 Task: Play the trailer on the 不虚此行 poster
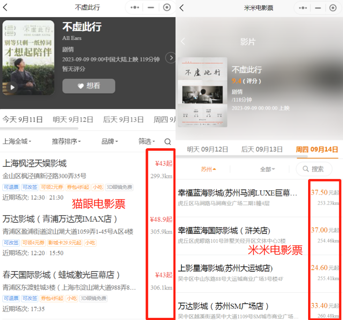coord(12,87)
